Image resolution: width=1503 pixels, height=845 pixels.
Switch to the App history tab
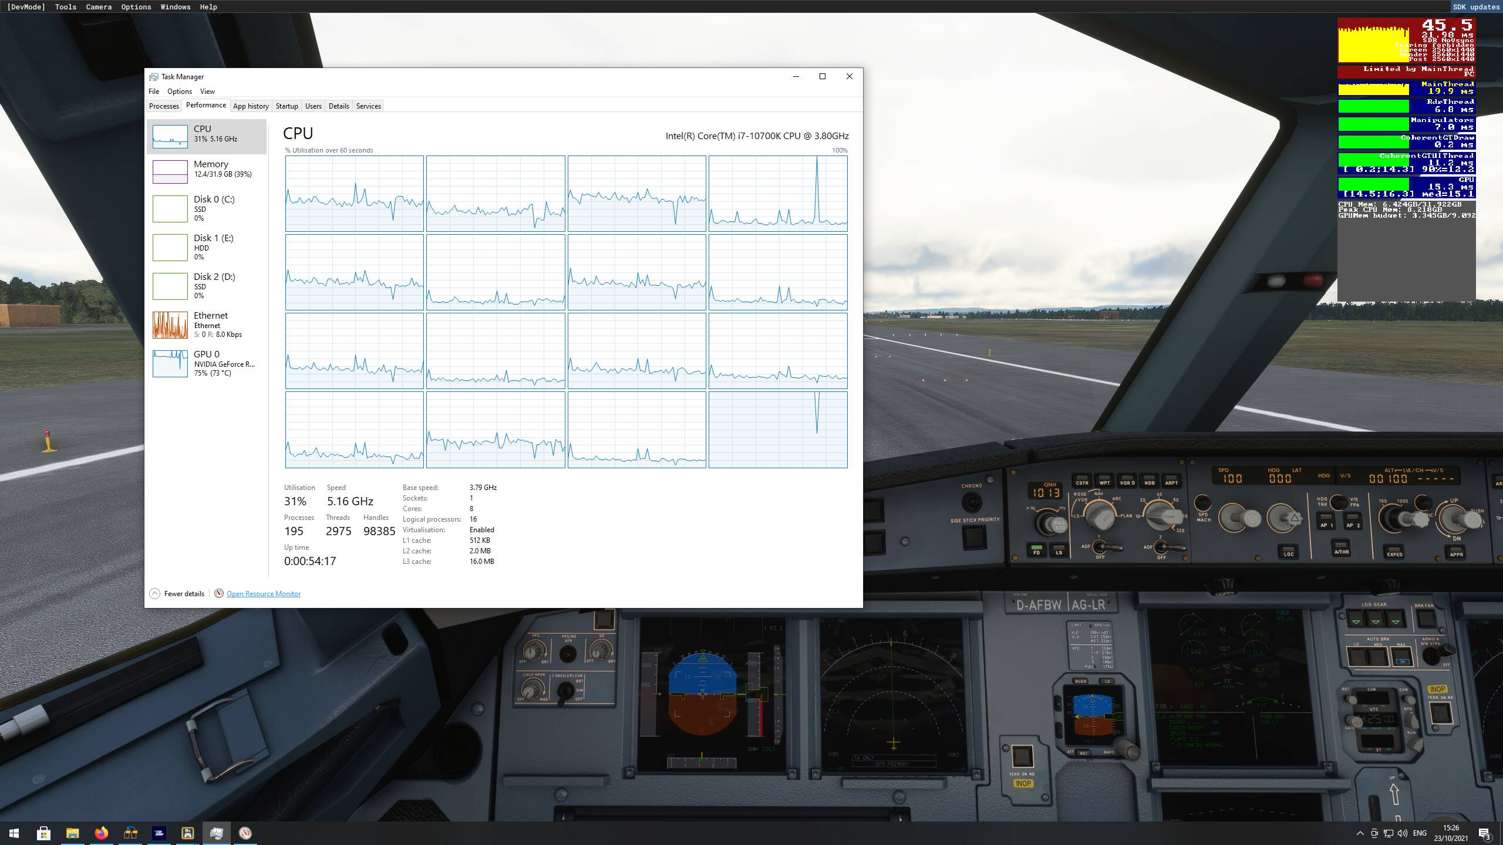[x=251, y=106]
